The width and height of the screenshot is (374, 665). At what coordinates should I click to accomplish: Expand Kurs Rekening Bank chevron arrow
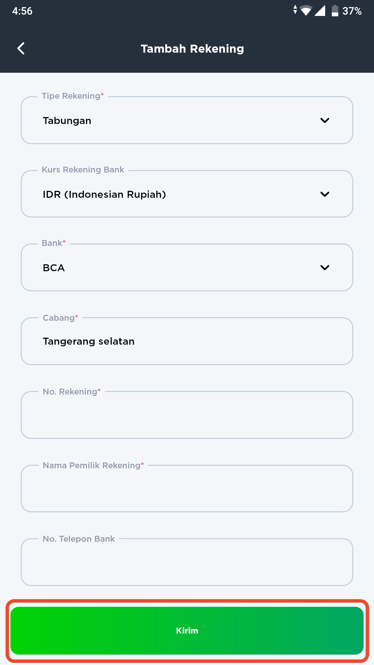(x=325, y=194)
